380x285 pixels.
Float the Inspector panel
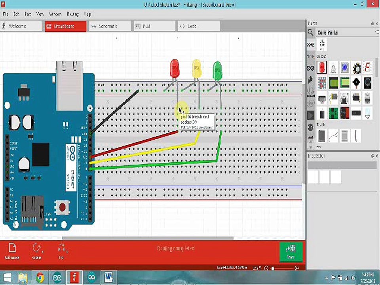[372, 156]
